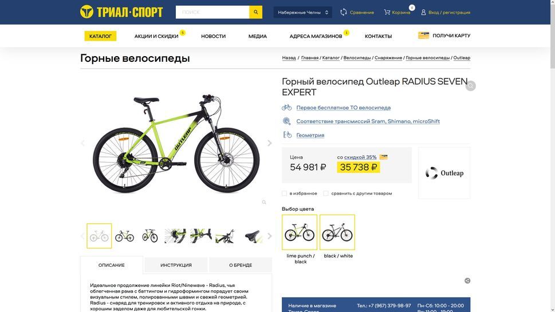Open the Геометрия link
The image size is (555, 312).
coord(310,135)
